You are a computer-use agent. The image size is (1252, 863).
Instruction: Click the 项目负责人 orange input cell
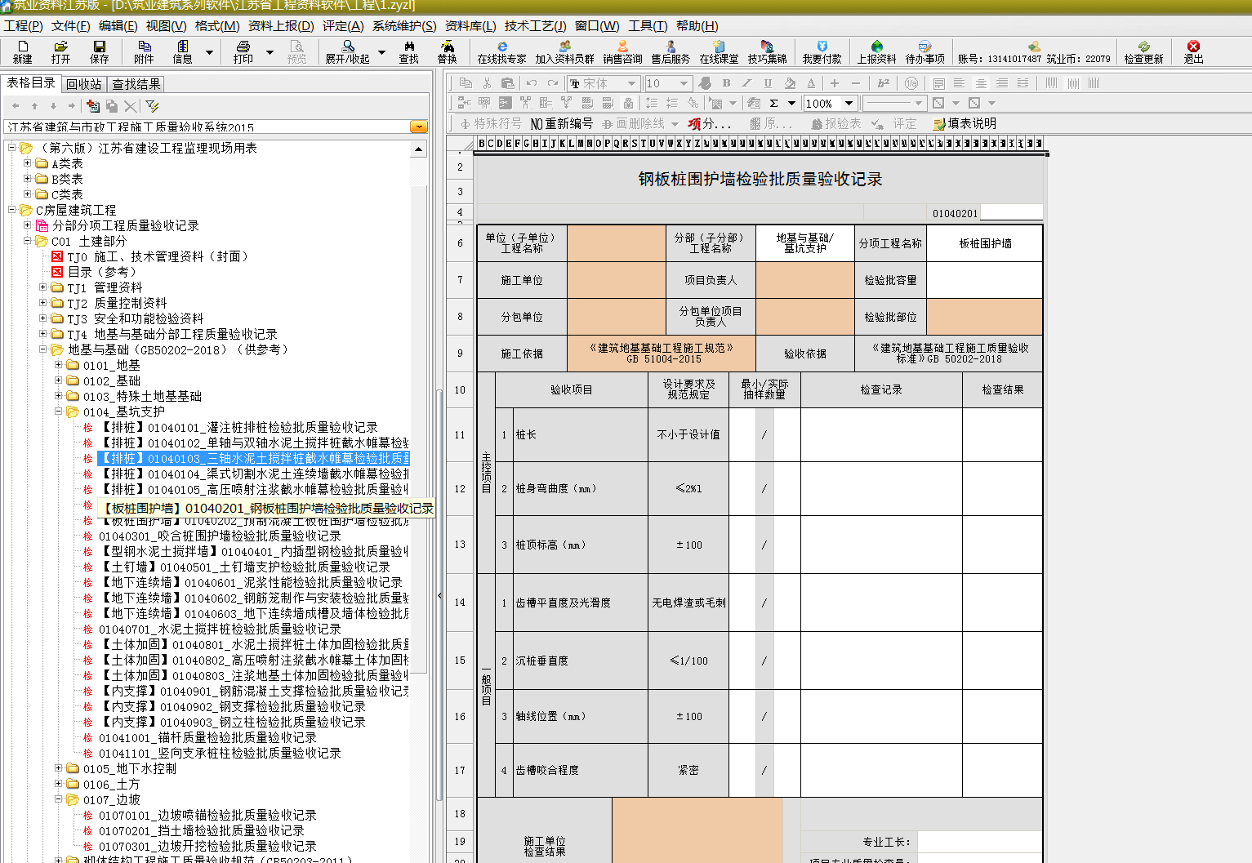(804, 280)
